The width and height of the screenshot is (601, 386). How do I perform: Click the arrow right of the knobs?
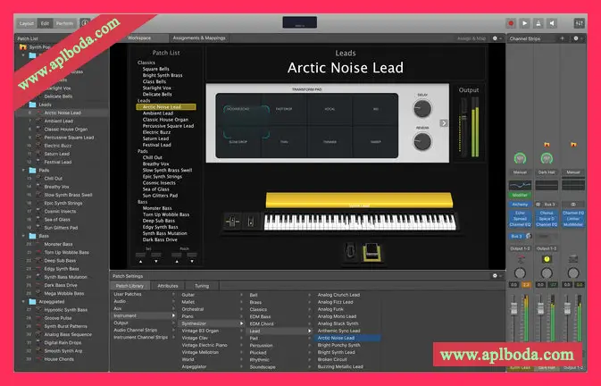(x=444, y=123)
